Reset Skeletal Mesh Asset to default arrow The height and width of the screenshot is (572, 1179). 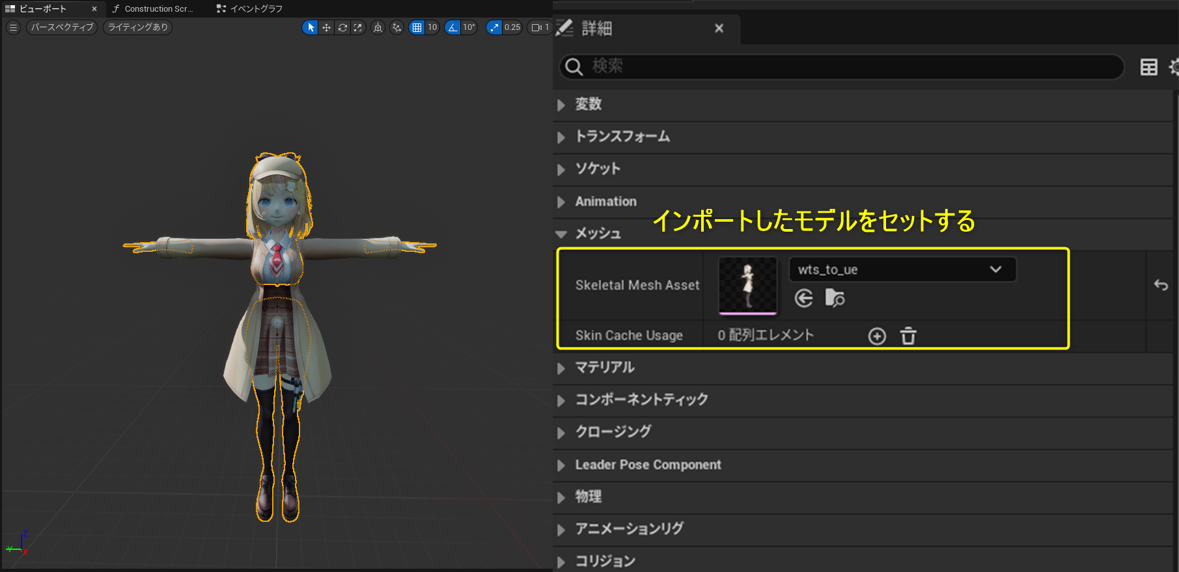[x=1161, y=285]
